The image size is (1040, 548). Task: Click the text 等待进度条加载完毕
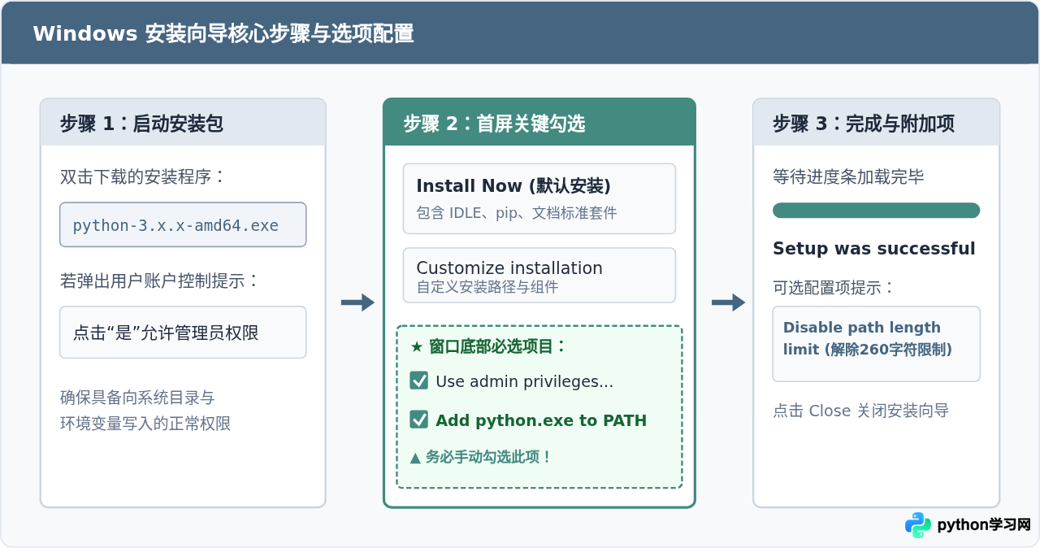[x=848, y=176]
